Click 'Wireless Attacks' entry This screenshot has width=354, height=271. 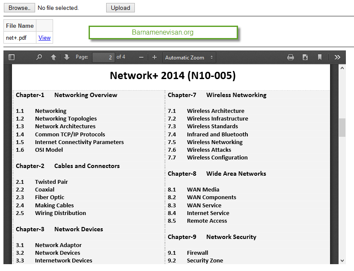click(209, 150)
